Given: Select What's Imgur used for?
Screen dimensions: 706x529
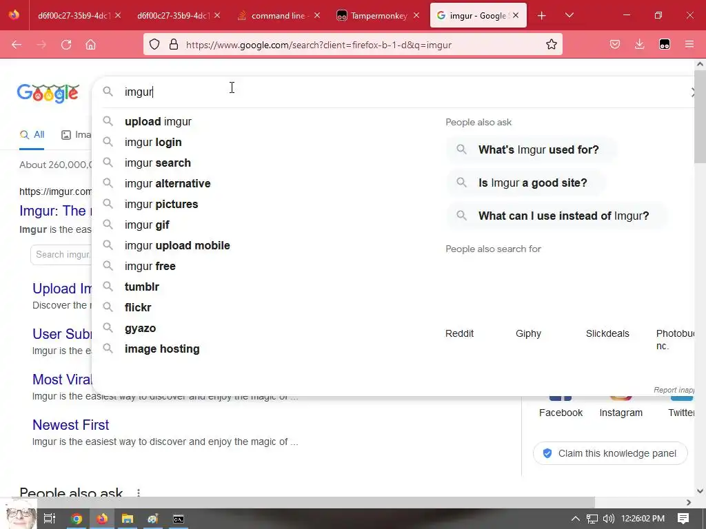Looking at the screenshot, I should (532, 149).
